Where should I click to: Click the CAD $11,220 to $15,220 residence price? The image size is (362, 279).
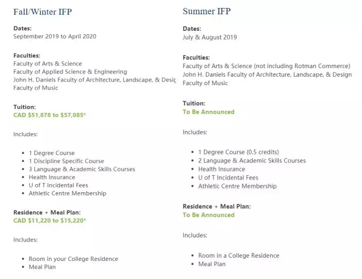point(49,220)
